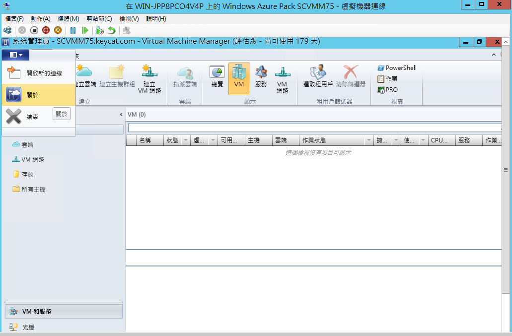Open the 檔案(F) menu
This screenshot has width=512, height=336.
[x=14, y=19]
